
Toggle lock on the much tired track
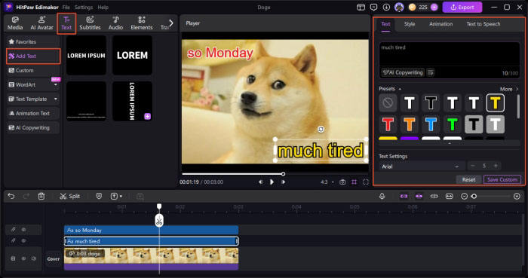click(x=13, y=240)
